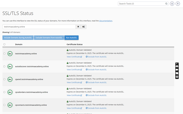
Task: Click the SSL/TLS Status page heading
Action: click(18, 13)
